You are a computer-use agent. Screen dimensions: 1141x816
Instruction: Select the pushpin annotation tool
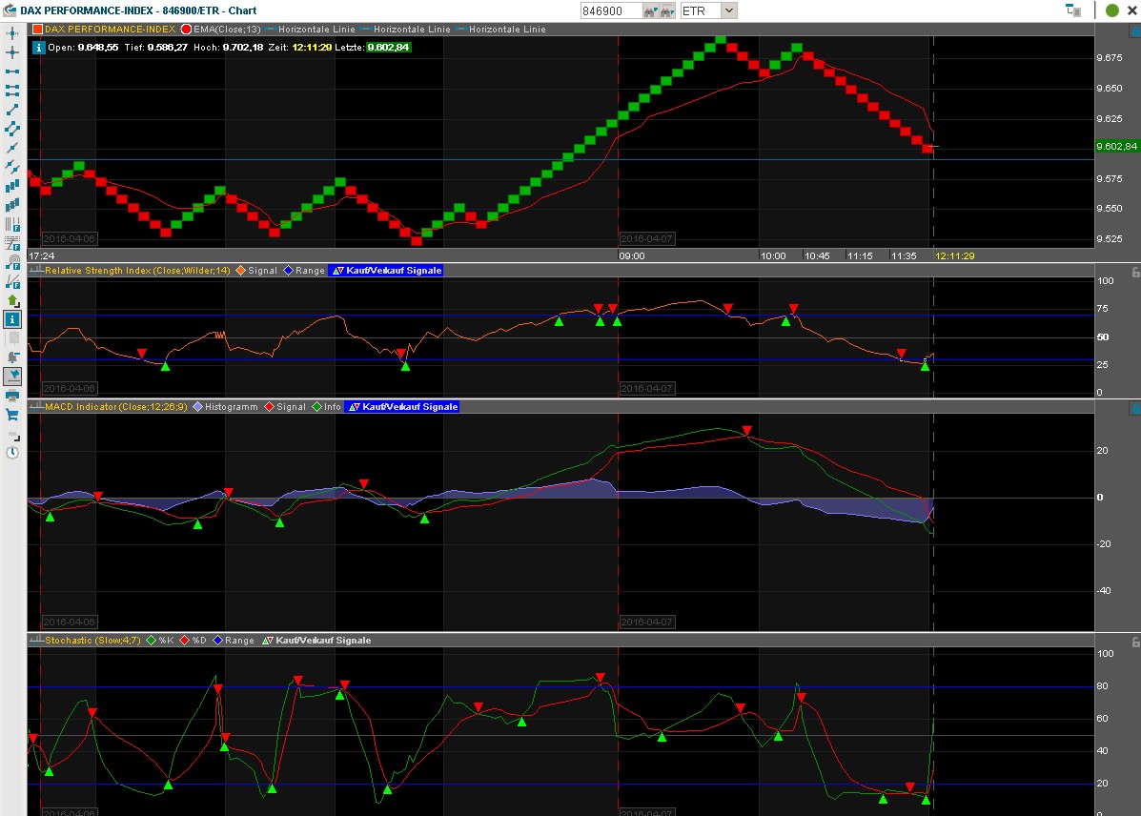pos(12,377)
